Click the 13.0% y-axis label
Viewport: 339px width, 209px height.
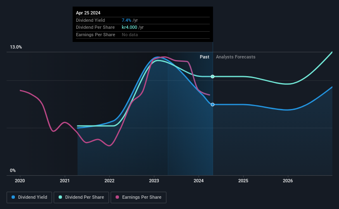pyautogui.click(x=16, y=47)
